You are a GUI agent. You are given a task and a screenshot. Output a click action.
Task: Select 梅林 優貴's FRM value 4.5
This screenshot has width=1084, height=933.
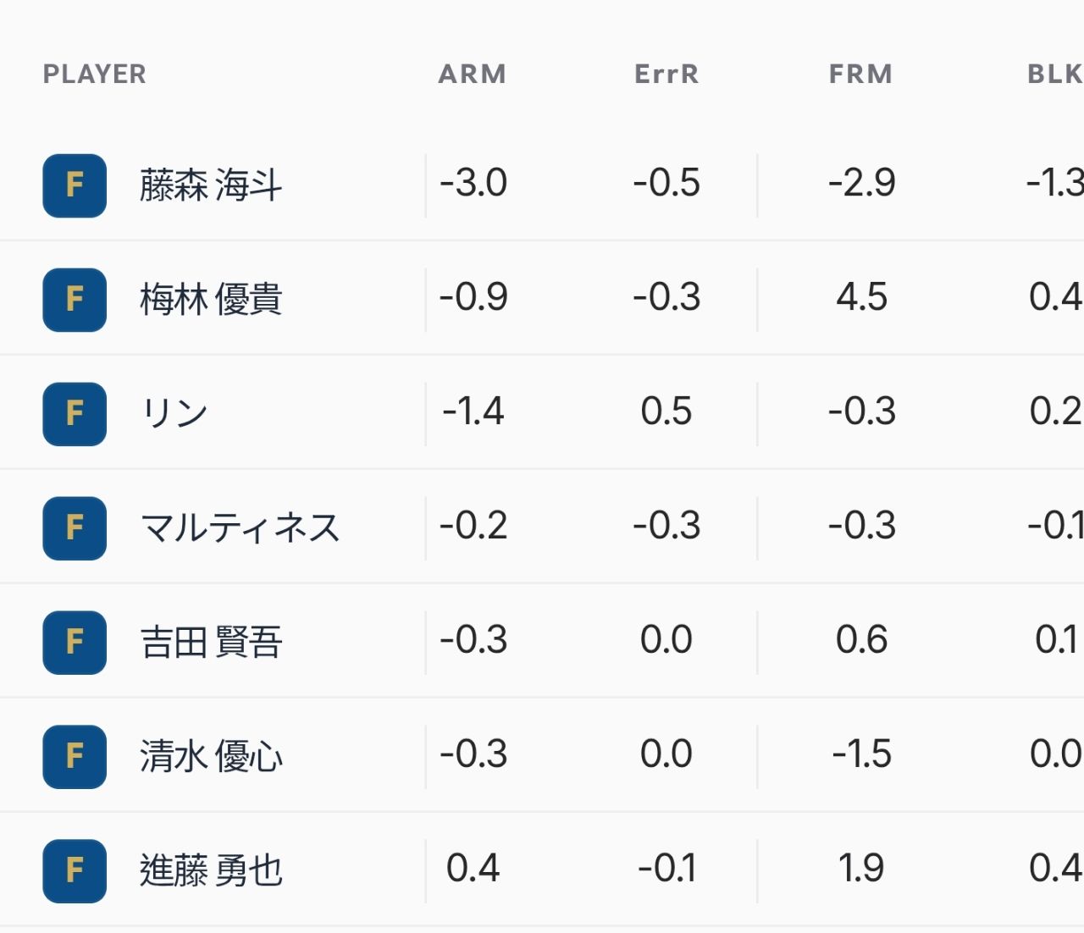[861, 297]
